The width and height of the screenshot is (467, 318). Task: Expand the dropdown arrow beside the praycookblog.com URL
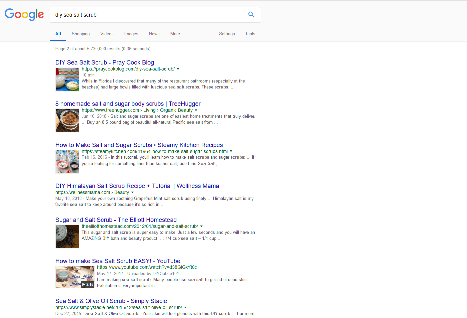[178, 69]
